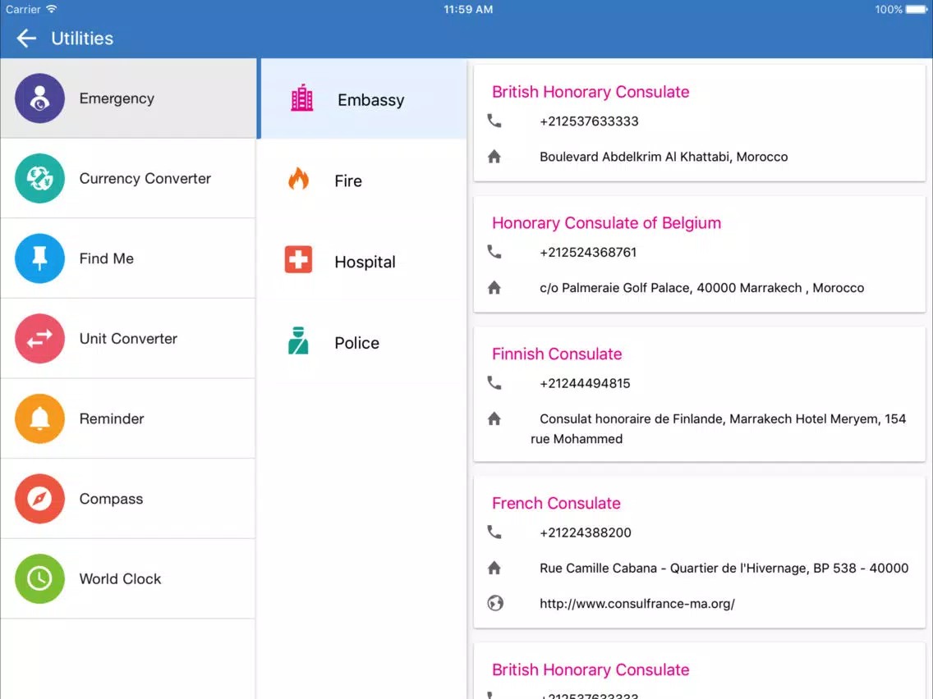933x699 pixels.
Task: Select Unit Converter in utilities list
Action: 128,338
